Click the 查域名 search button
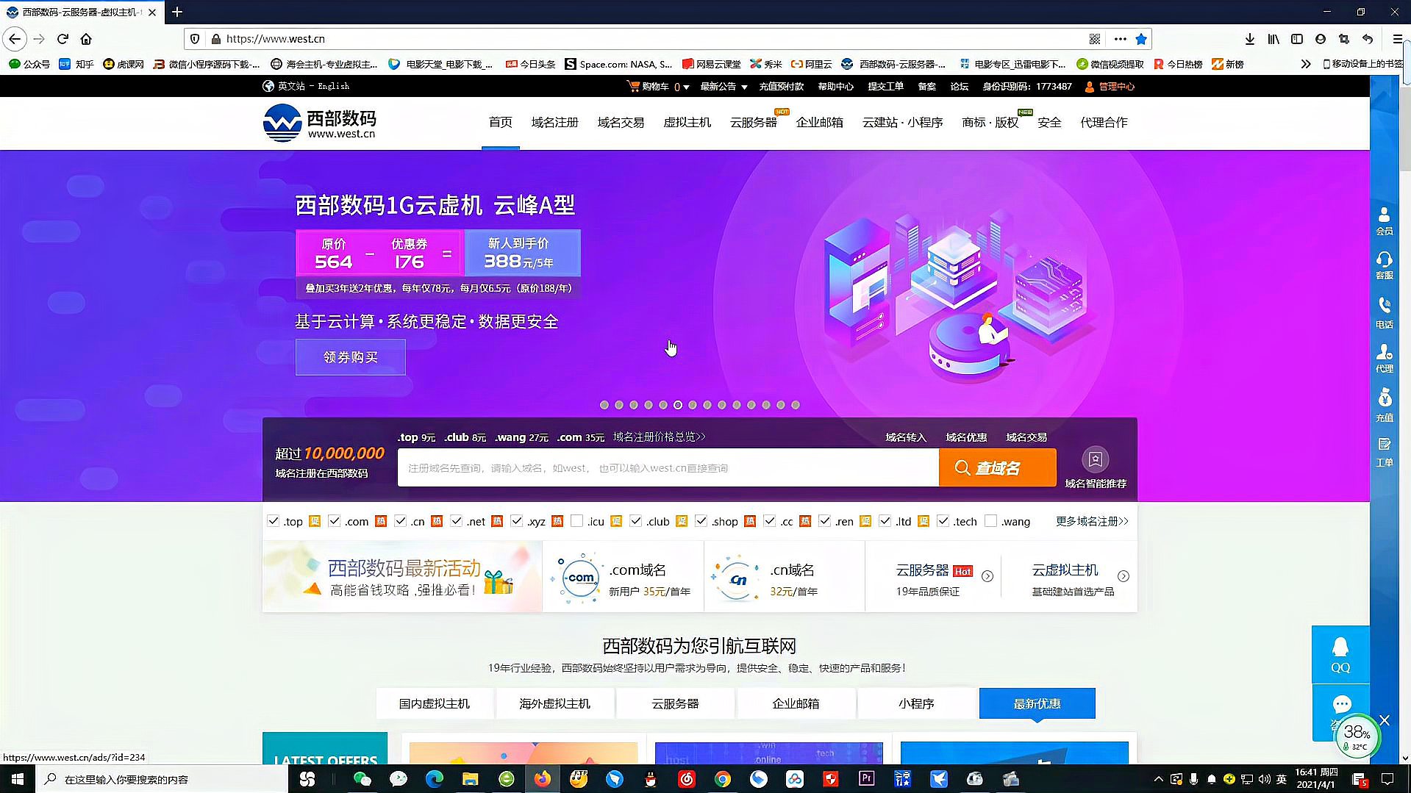This screenshot has width=1411, height=793. point(998,467)
